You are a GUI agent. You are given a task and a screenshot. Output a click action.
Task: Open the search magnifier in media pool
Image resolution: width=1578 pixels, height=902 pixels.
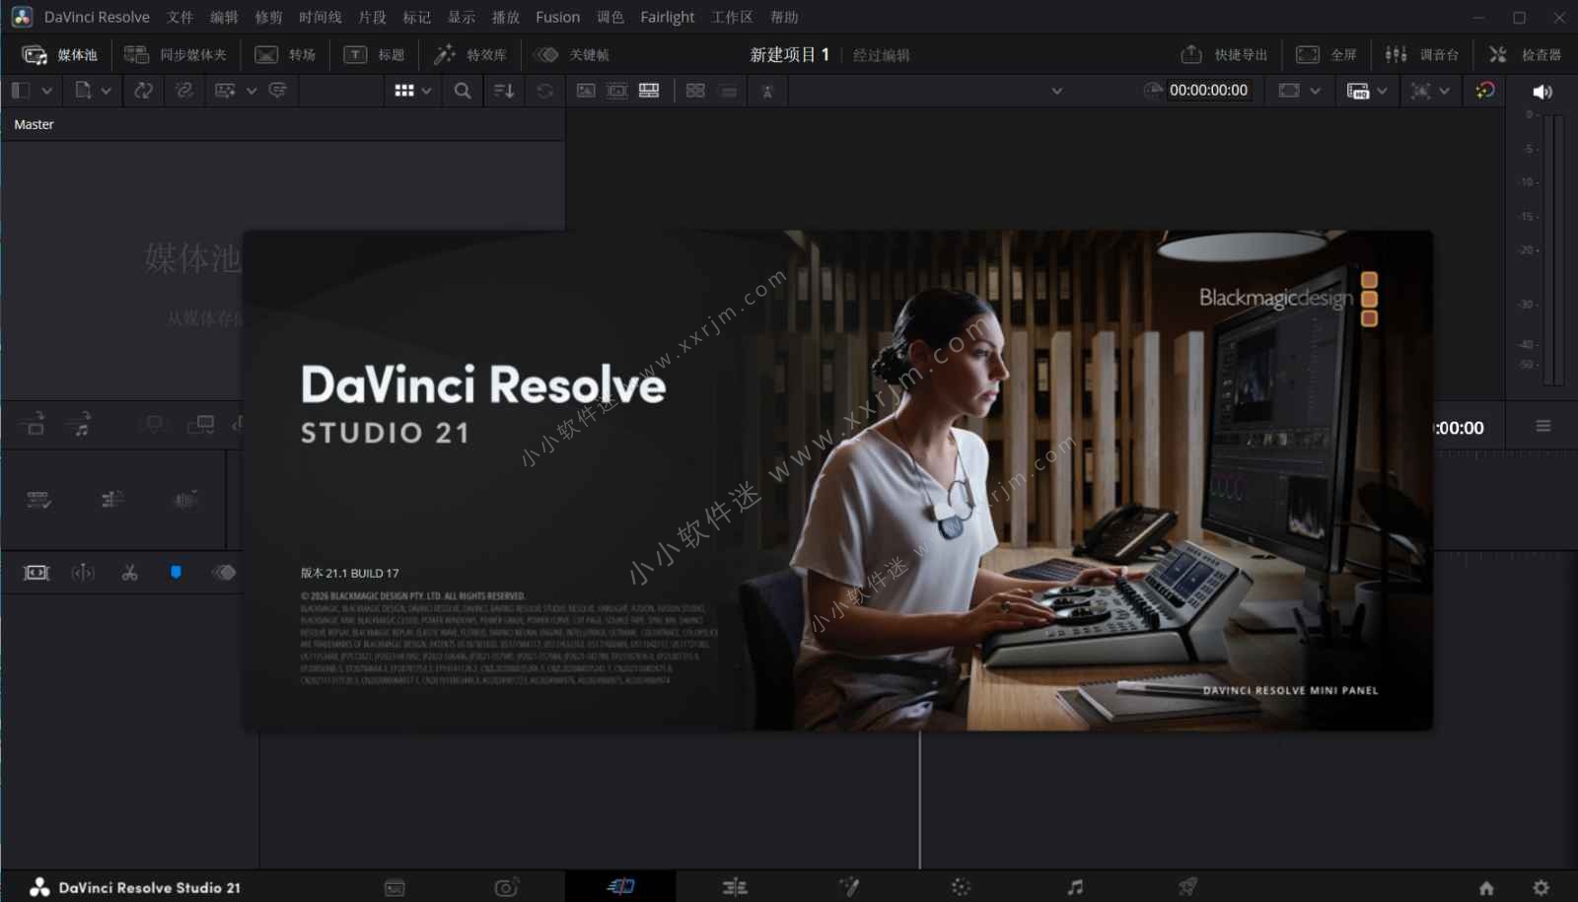pyautogui.click(x=462, y=91)
